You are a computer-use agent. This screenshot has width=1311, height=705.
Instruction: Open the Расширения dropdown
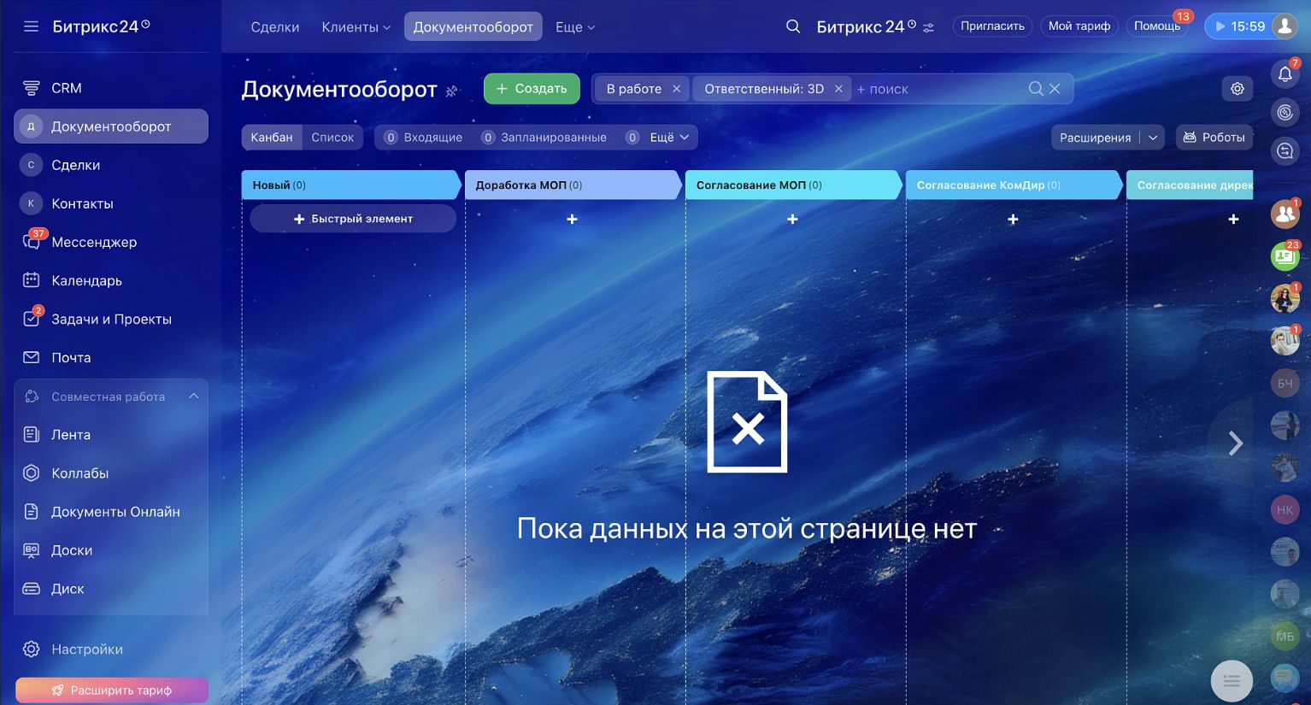(x=1107, y=138)
